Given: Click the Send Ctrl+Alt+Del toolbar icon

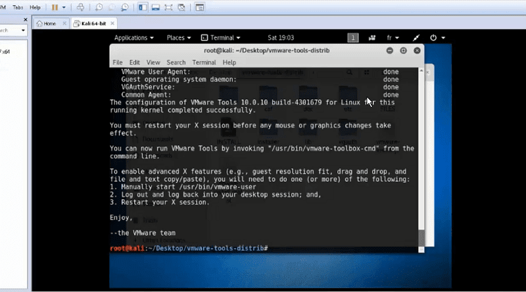Looking at the screenshot, I should click(x=80, y=7).
